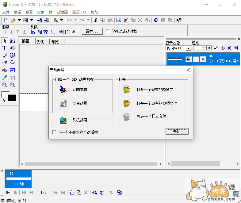The image size is (241, 203).
Task: Pick the Fill bucket tool
Action: point(5,70)
